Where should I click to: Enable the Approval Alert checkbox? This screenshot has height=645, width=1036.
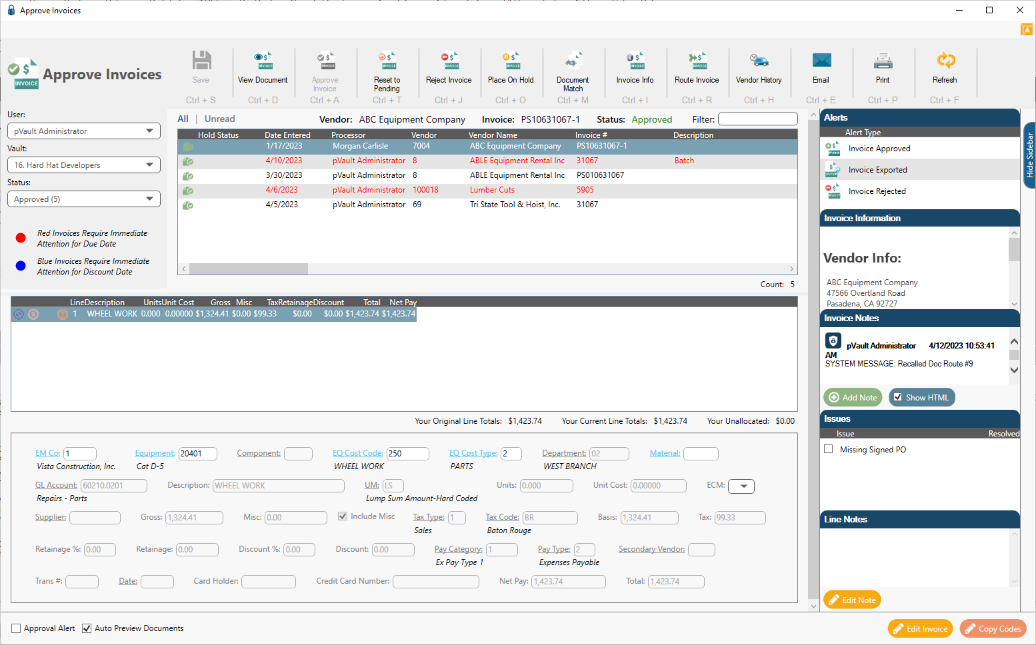(x=16, y=628)
